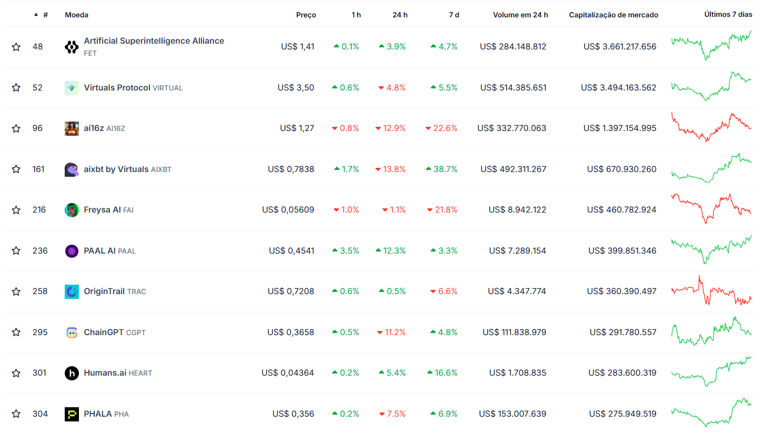Star the aixbt by Virtuals row
The image size is (783, 433).
point(16,169)
